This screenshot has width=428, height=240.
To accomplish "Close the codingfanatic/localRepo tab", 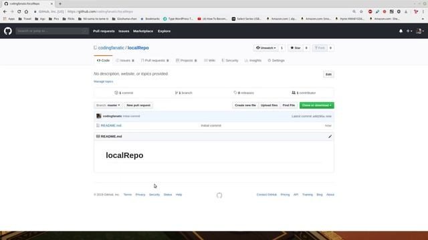I will click(51, 4).
